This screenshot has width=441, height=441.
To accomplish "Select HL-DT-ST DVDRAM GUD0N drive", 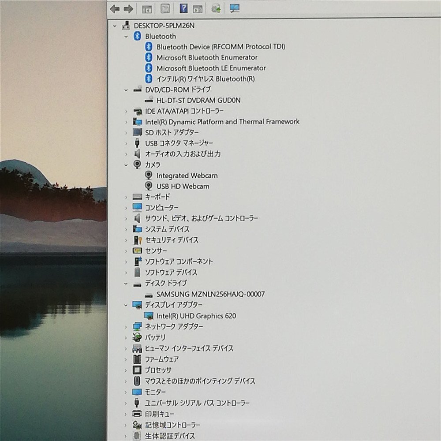I will click(x=198, y=101).
